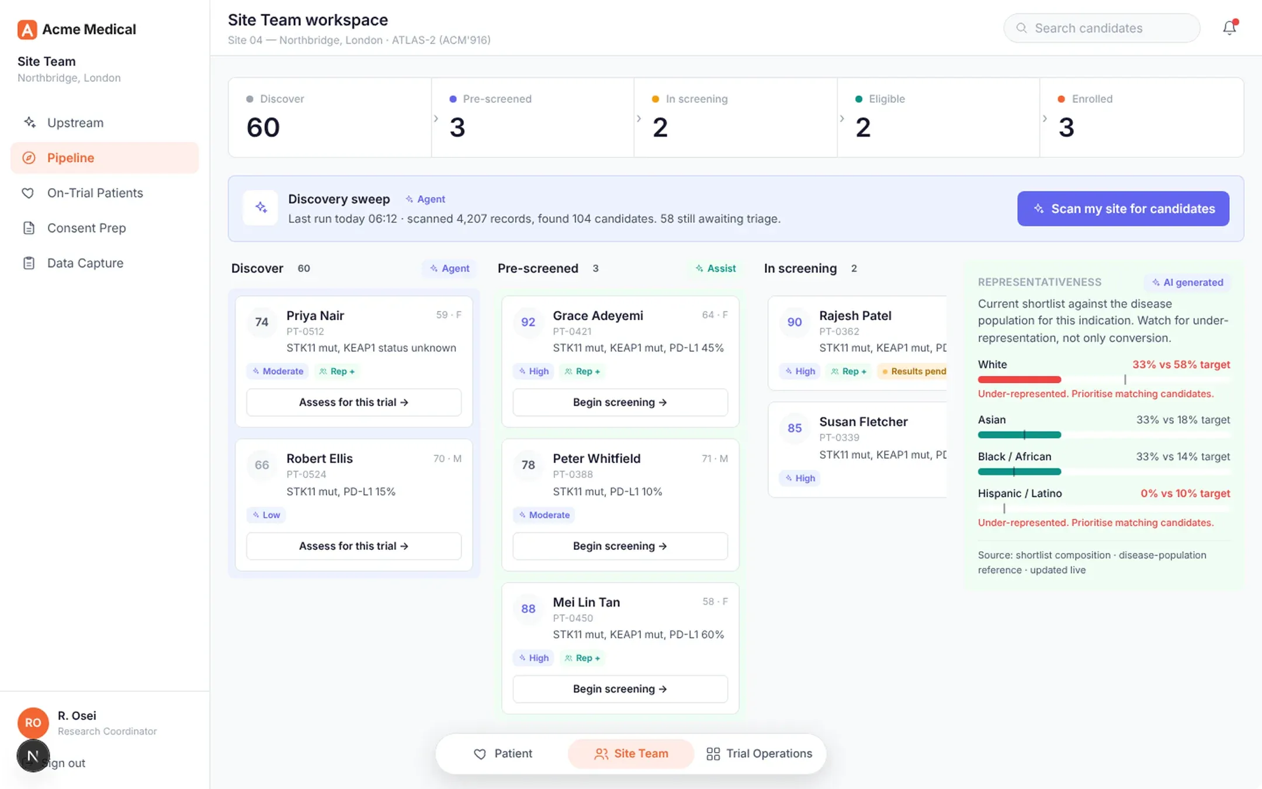The image size is (1262, 789).
Task: Begin screening for Peter Whitfield
Action: pos(620,546)
